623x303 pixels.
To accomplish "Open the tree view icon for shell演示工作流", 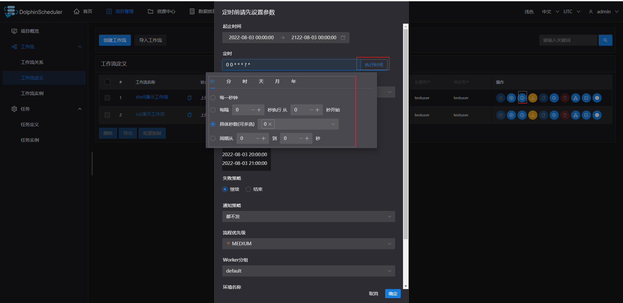I will (x=576, y=98).
